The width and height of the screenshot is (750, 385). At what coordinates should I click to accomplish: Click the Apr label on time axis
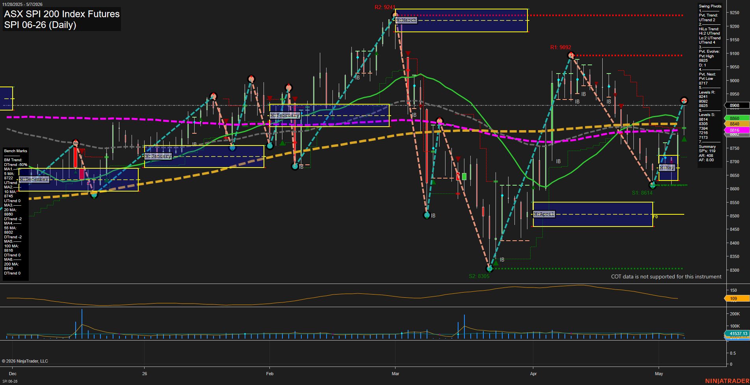pyautogui.click(x=533, y=374)
